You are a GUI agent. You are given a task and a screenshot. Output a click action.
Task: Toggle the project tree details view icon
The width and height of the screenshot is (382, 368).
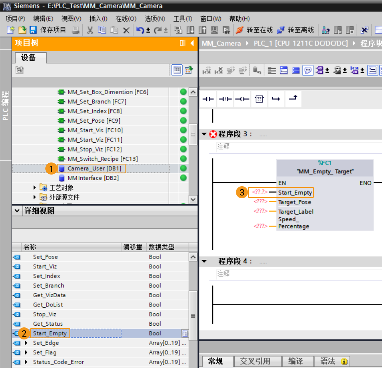tap(177, 70)
